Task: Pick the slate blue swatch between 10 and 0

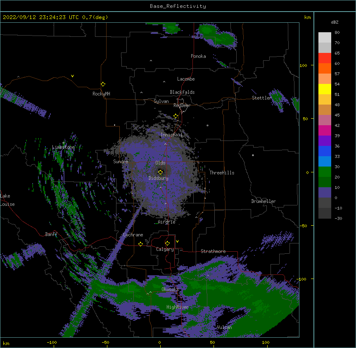Action: pos(325,193)
